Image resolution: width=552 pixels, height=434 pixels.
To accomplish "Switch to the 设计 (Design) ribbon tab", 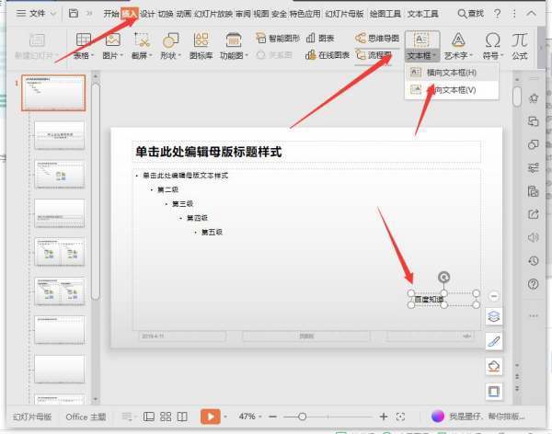I will pos(147,14).
